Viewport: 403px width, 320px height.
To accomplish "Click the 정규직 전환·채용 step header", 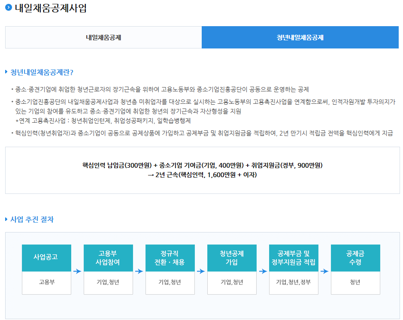I will tap(170, 258).
